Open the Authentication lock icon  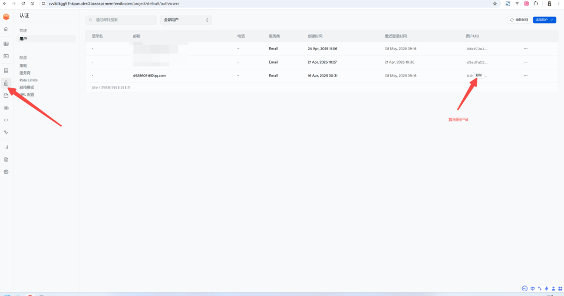tap(6, 83)
